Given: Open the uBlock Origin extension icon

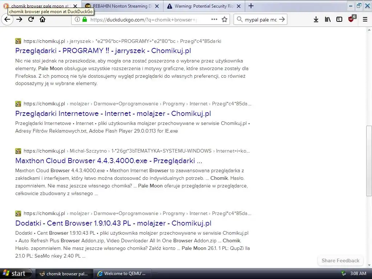Looking at the screenshot, I should (x=352, y=19).
